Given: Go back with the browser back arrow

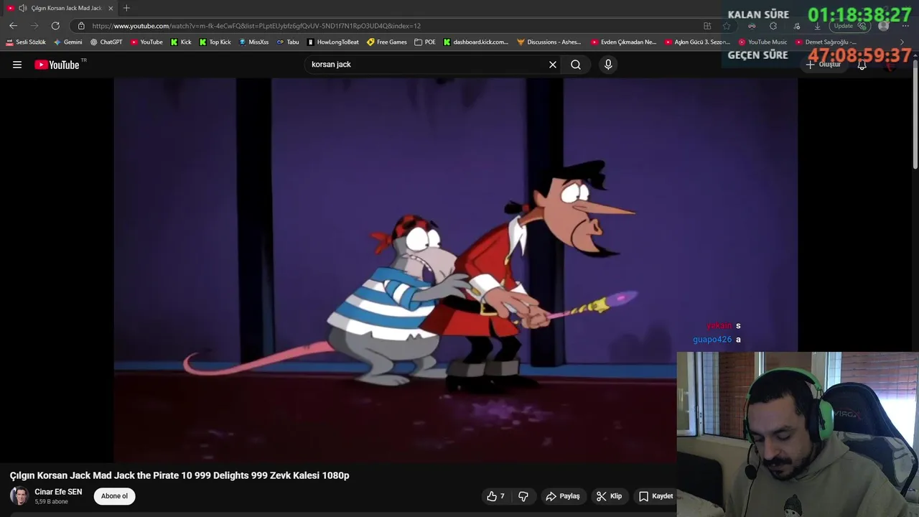Looking at the screenshot, I should (13, 26).
